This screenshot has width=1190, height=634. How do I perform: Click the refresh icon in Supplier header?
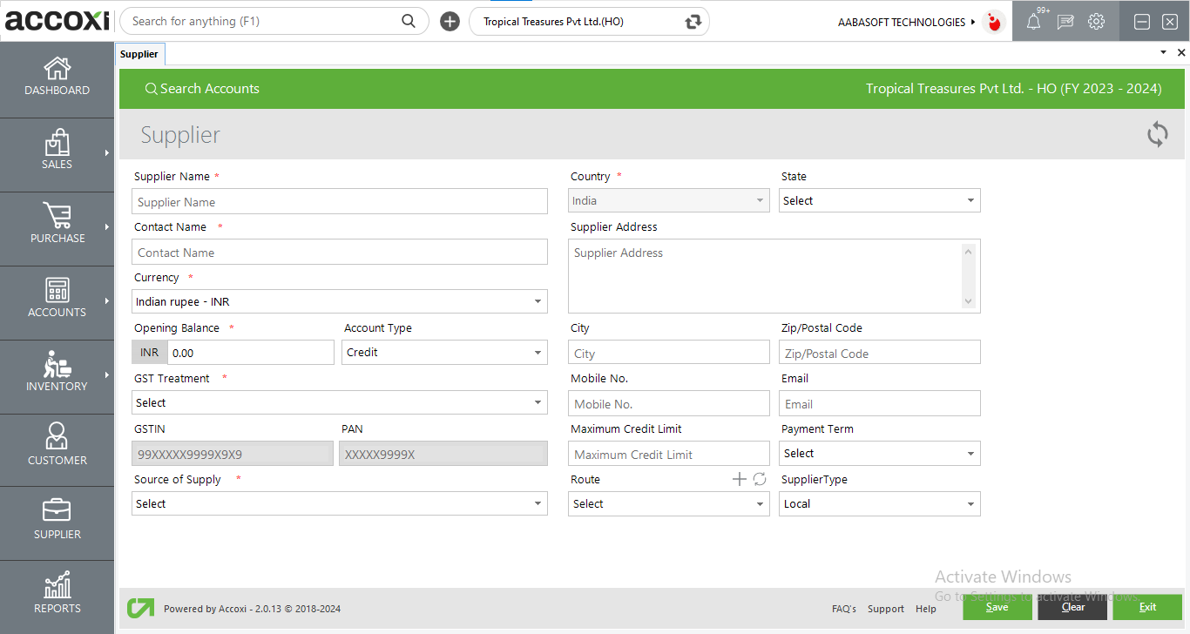tap(1157, 134)
